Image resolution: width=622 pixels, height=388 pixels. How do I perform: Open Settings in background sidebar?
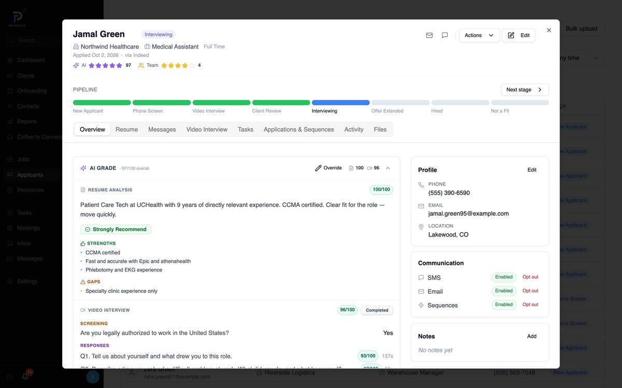(27, 281)
